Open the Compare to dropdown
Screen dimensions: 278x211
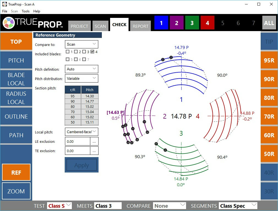tap(81, 44)
